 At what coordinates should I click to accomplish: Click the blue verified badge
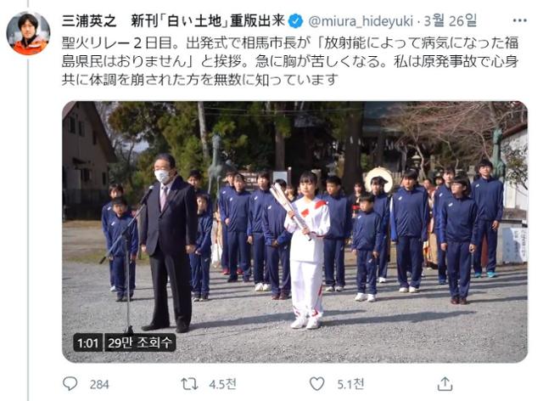[x=295, y=21]
